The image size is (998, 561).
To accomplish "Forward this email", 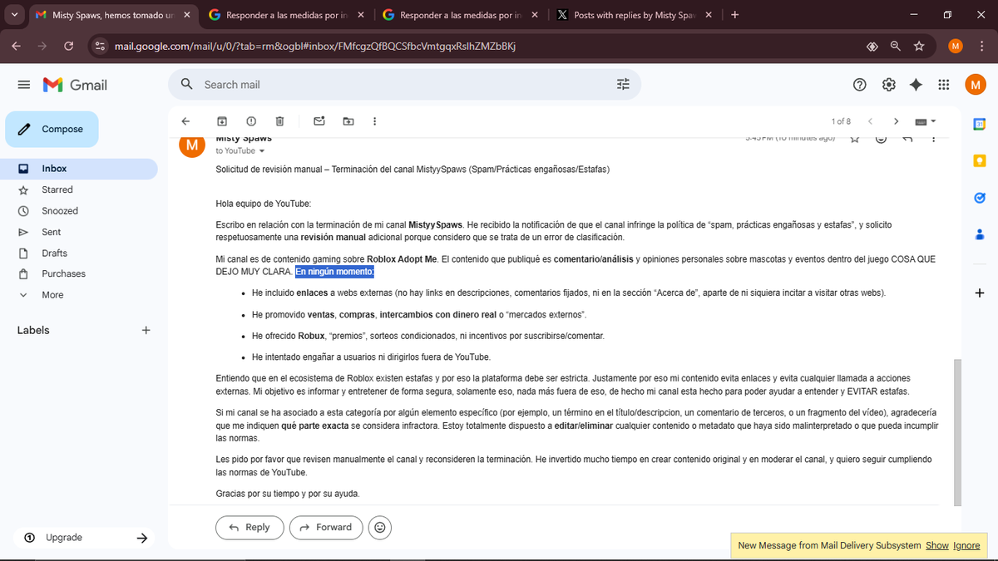I will [x=325, y=527].
